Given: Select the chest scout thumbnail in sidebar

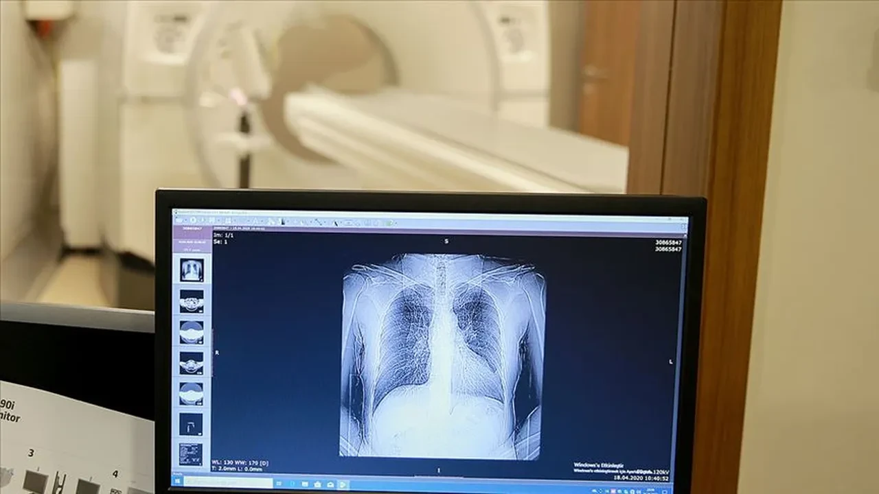Looking at the screenshot, I should 191,270.
